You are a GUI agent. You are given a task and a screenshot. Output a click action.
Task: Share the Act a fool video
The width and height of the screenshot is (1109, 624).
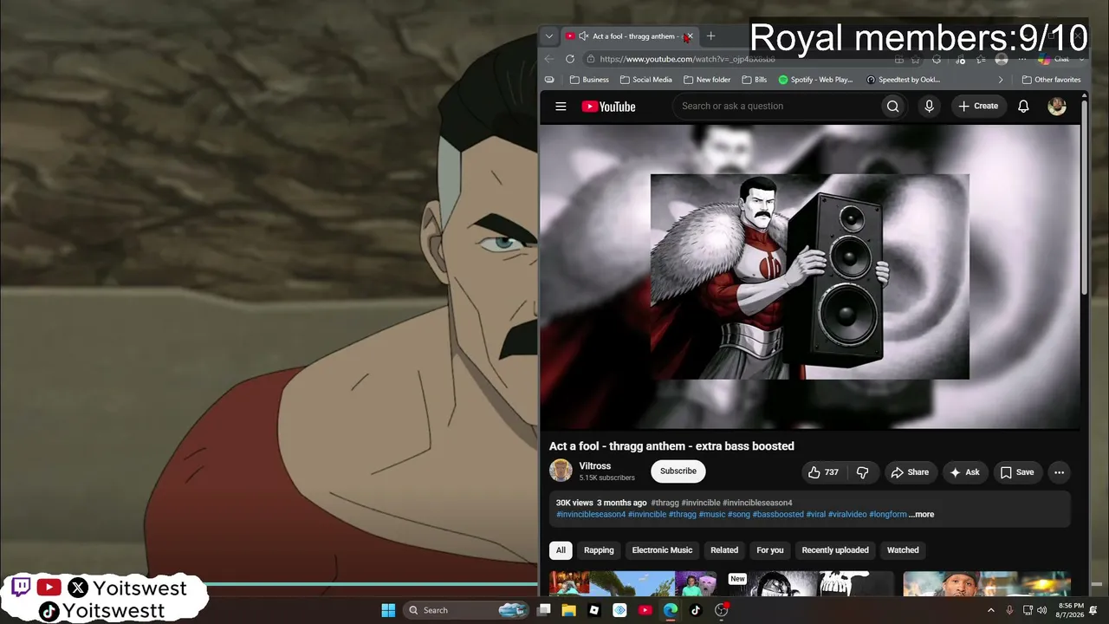click(910, 472)
